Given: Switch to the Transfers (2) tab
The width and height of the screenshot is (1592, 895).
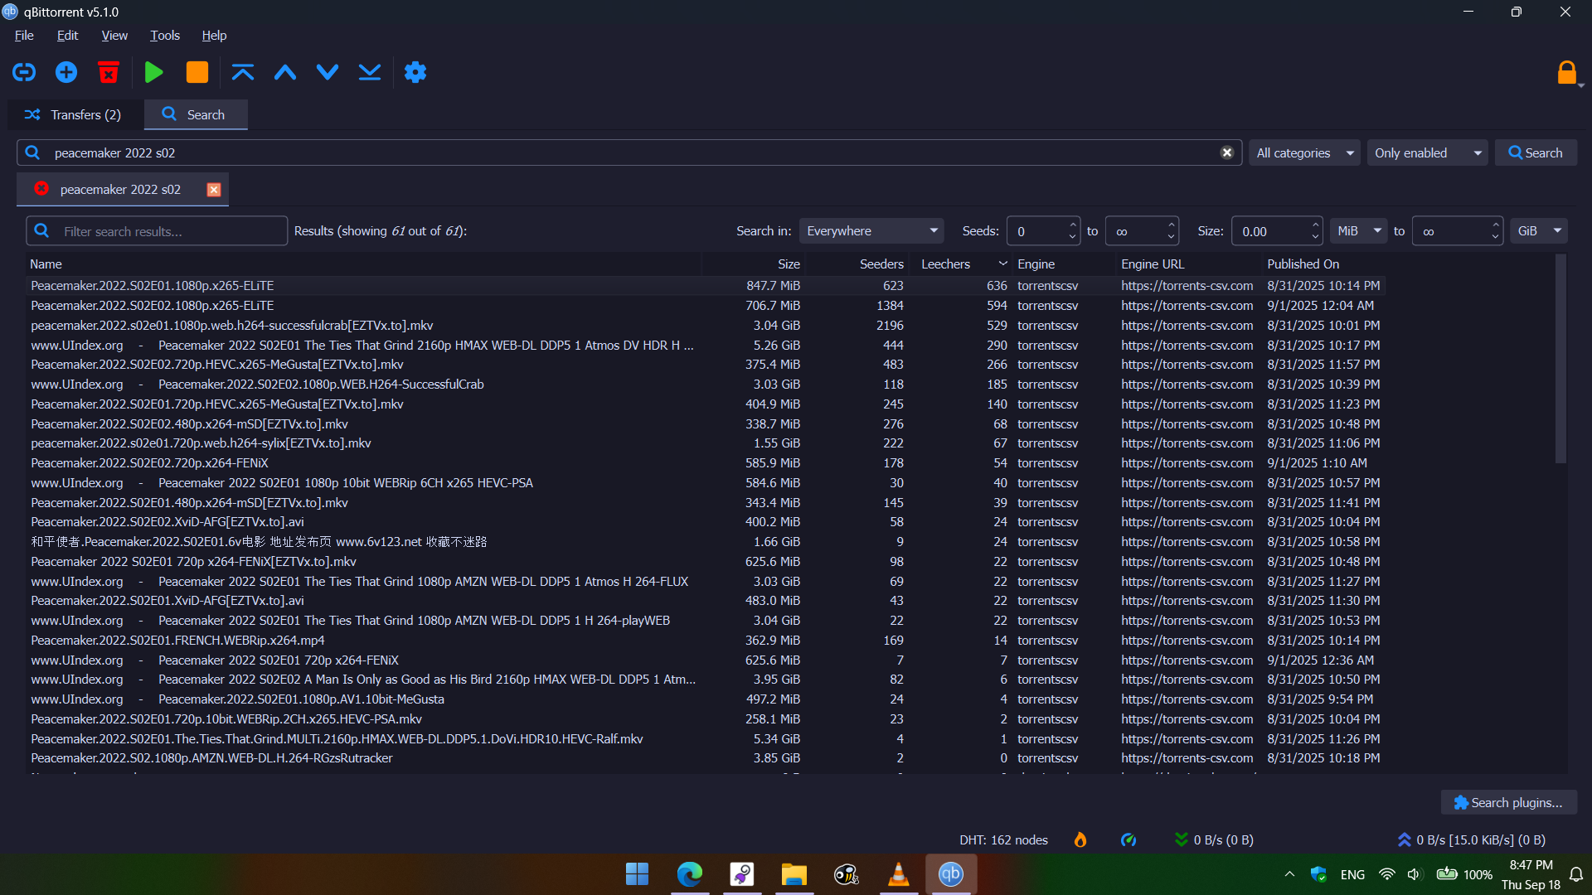Looking at the screenshot, I should tap(74, 114).
